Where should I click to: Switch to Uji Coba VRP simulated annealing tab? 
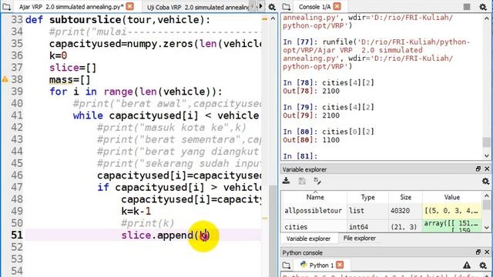[198, 7]
